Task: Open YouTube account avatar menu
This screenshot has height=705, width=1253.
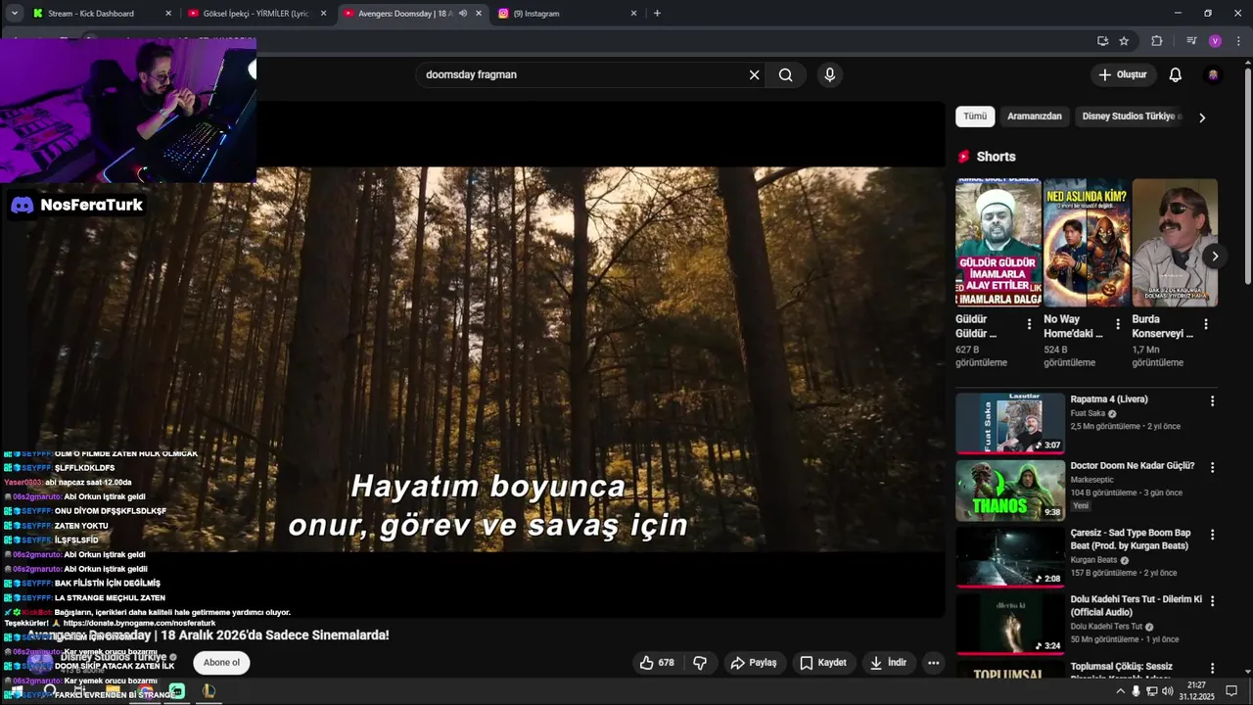Action: 1214,75
